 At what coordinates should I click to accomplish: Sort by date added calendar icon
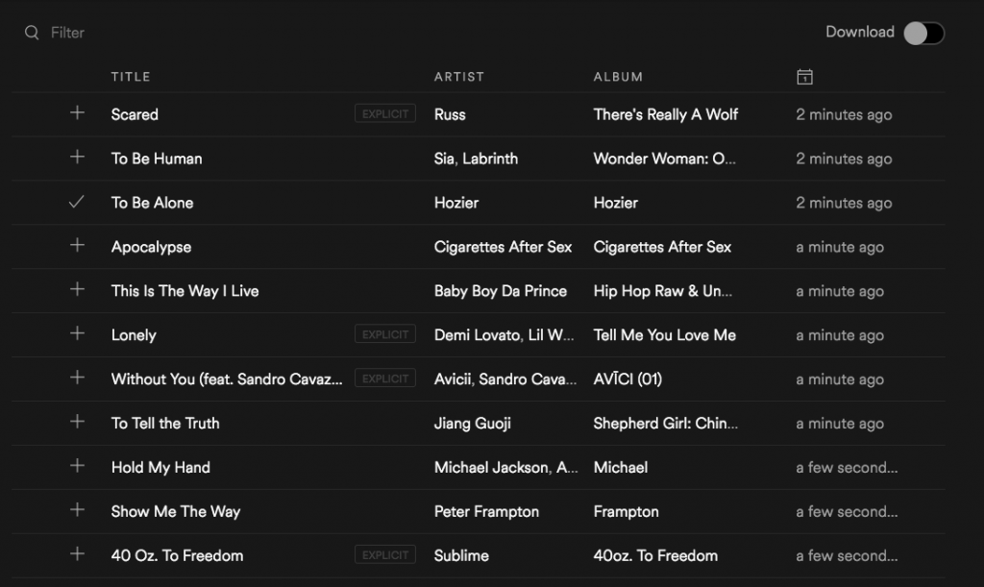(804, 77)
